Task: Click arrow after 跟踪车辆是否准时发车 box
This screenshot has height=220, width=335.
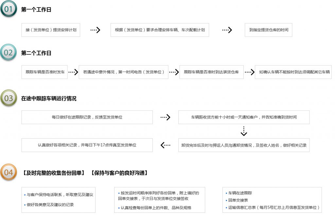Action: [x=73, y=72]
